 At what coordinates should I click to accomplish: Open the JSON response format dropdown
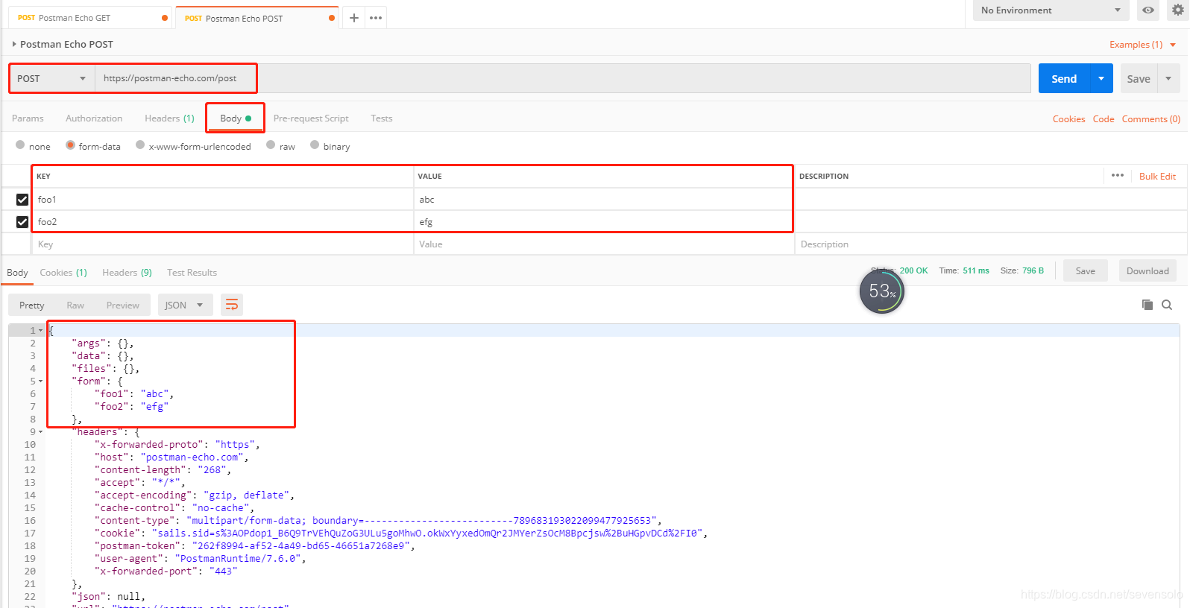point(185,305)
